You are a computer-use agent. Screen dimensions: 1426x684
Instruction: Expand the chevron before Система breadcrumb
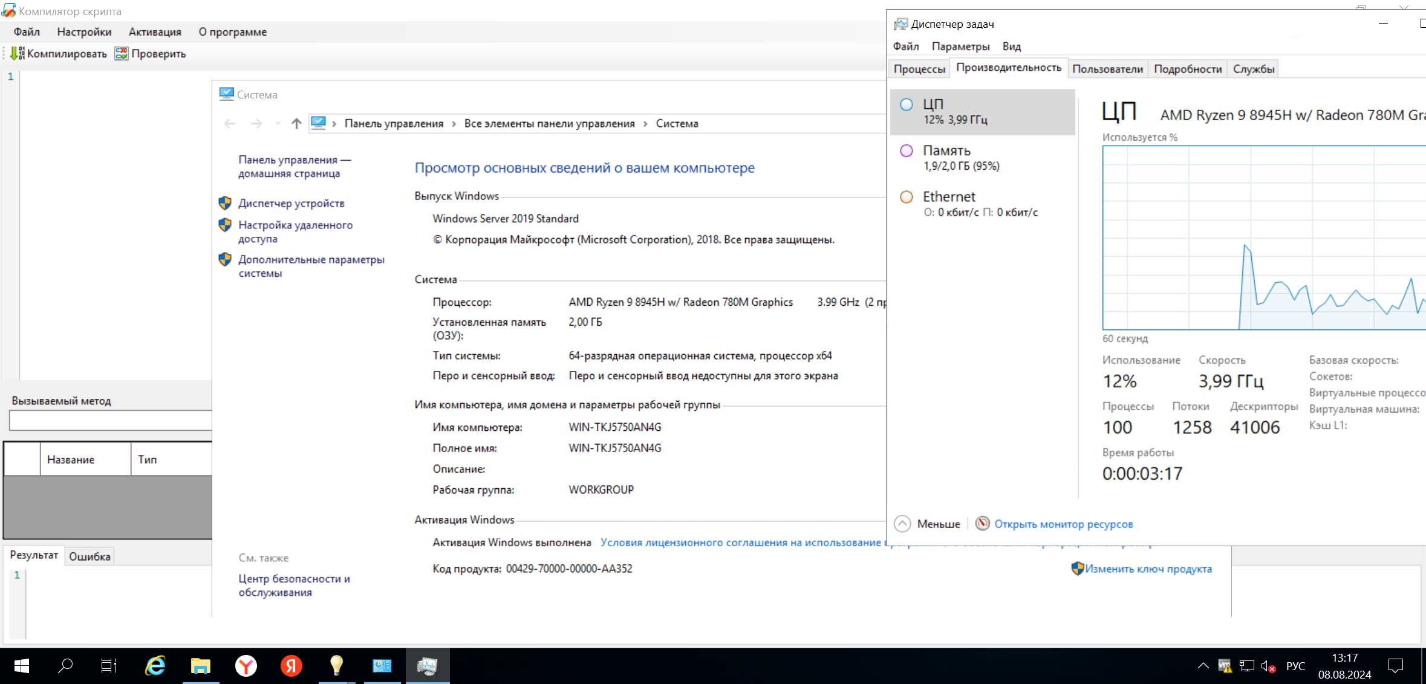pyautogui.click(x=645, y=124)
